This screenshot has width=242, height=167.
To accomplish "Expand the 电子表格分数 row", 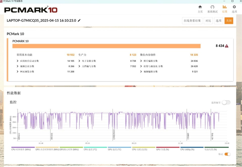I will pyautogui.click(x=79, y=61).
